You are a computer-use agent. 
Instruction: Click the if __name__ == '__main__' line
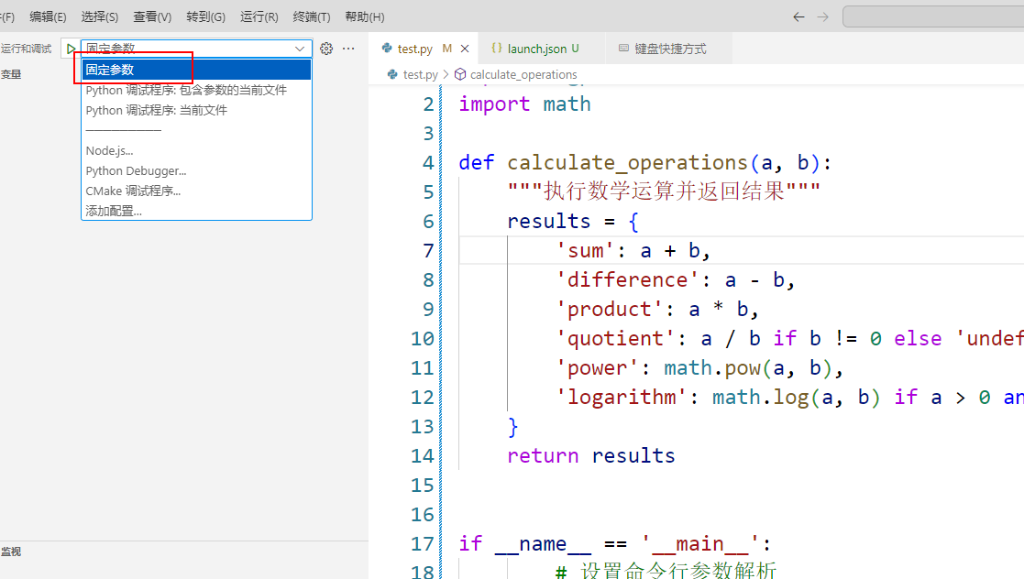pos(614,544)
